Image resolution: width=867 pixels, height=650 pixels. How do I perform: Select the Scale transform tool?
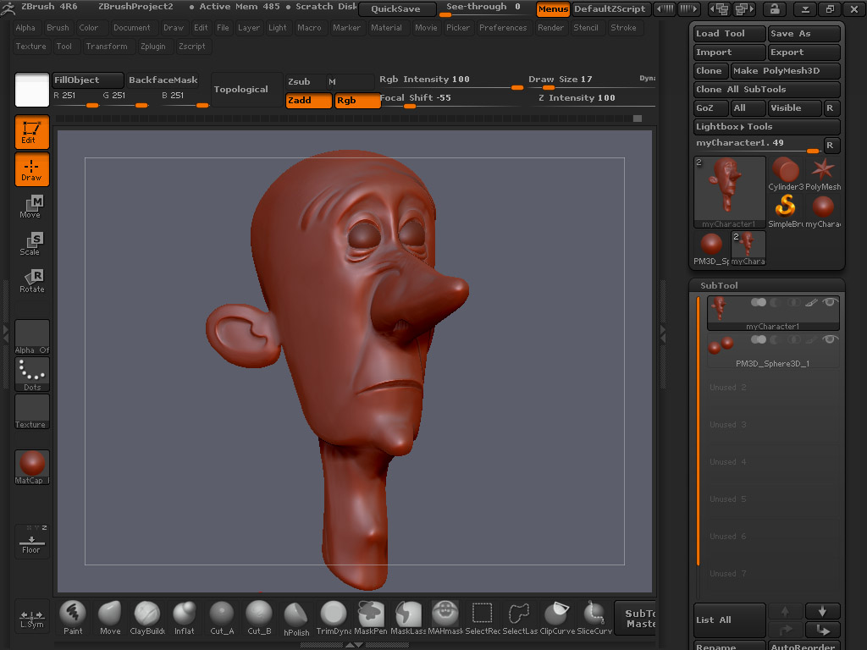tap(31, 244)
